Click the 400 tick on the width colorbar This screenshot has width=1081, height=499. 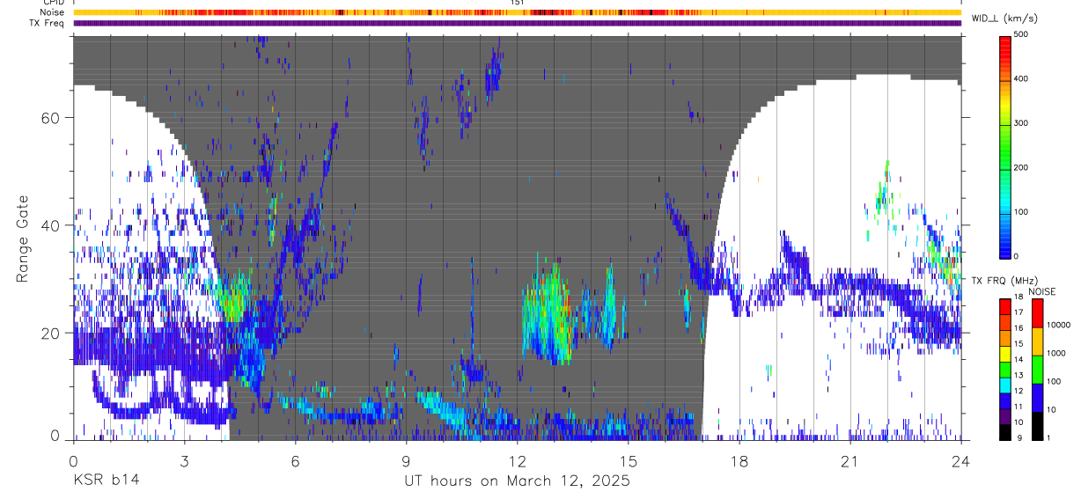pos(1023,78)
